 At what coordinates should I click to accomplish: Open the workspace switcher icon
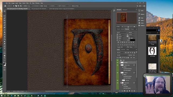point(140,6)
